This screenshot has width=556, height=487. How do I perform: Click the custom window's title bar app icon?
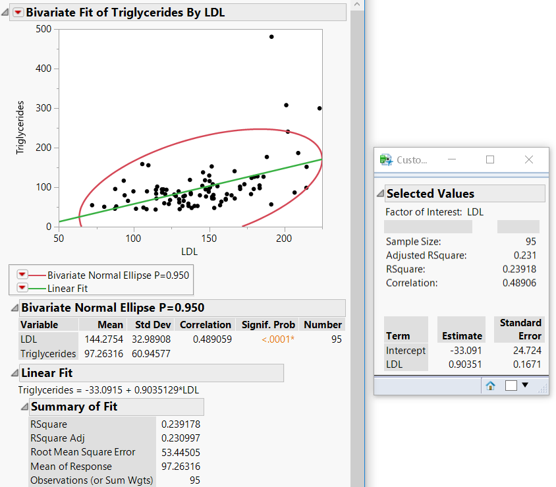(x=386, y=159)
